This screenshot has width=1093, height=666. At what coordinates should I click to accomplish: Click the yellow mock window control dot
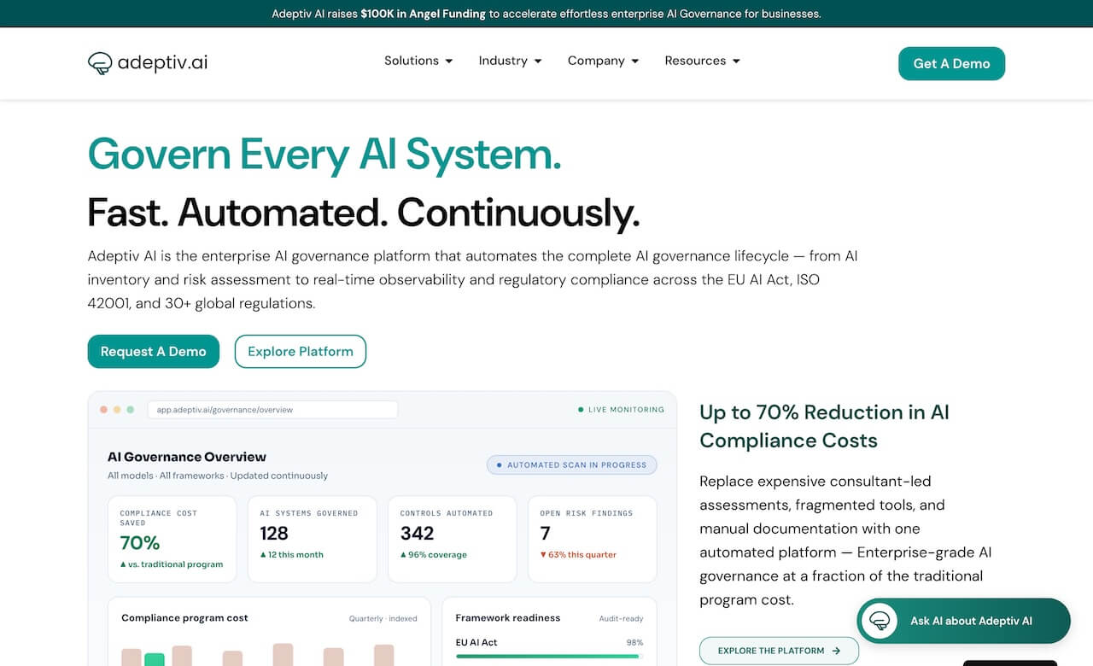[x=117, y=410]
